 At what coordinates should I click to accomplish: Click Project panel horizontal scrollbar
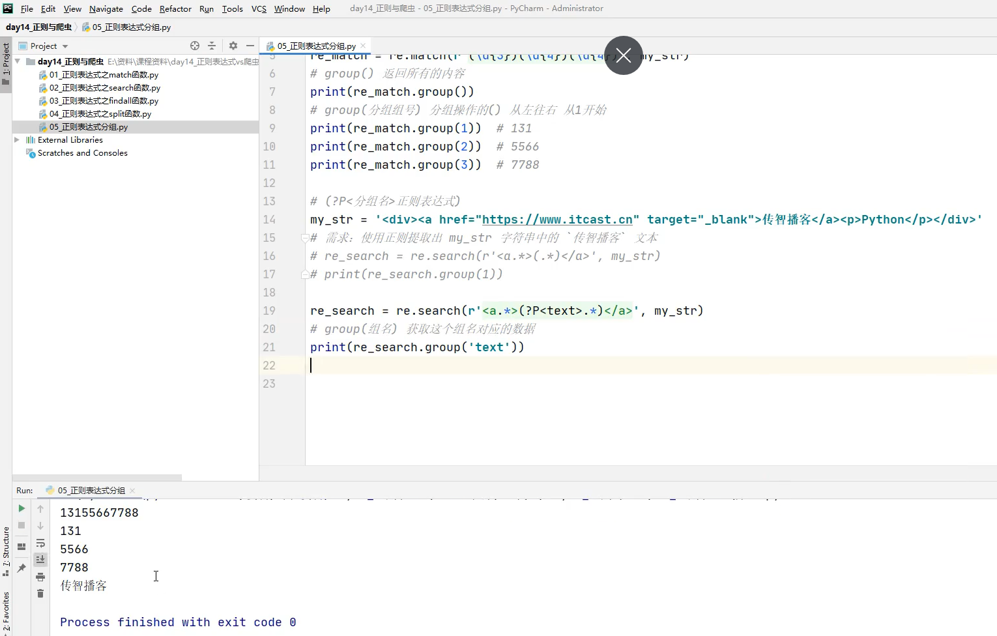tap(96, 477)
